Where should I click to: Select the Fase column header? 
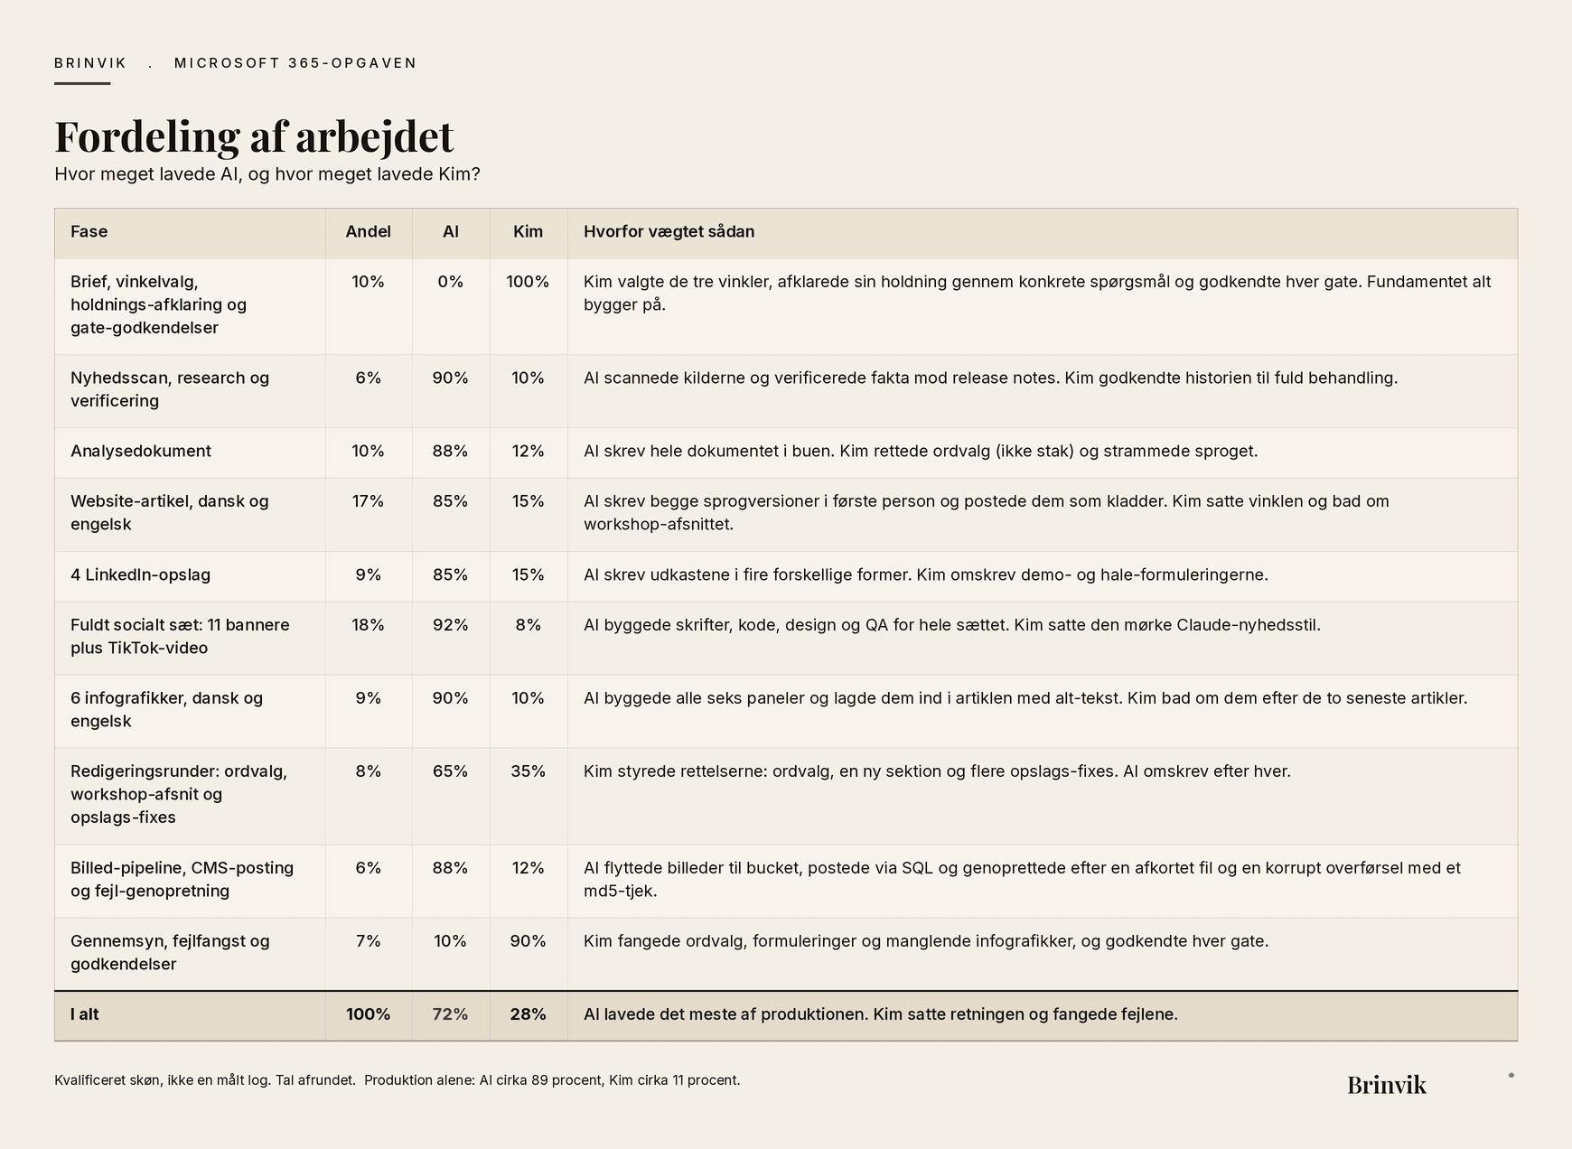(x=89, y=231)
